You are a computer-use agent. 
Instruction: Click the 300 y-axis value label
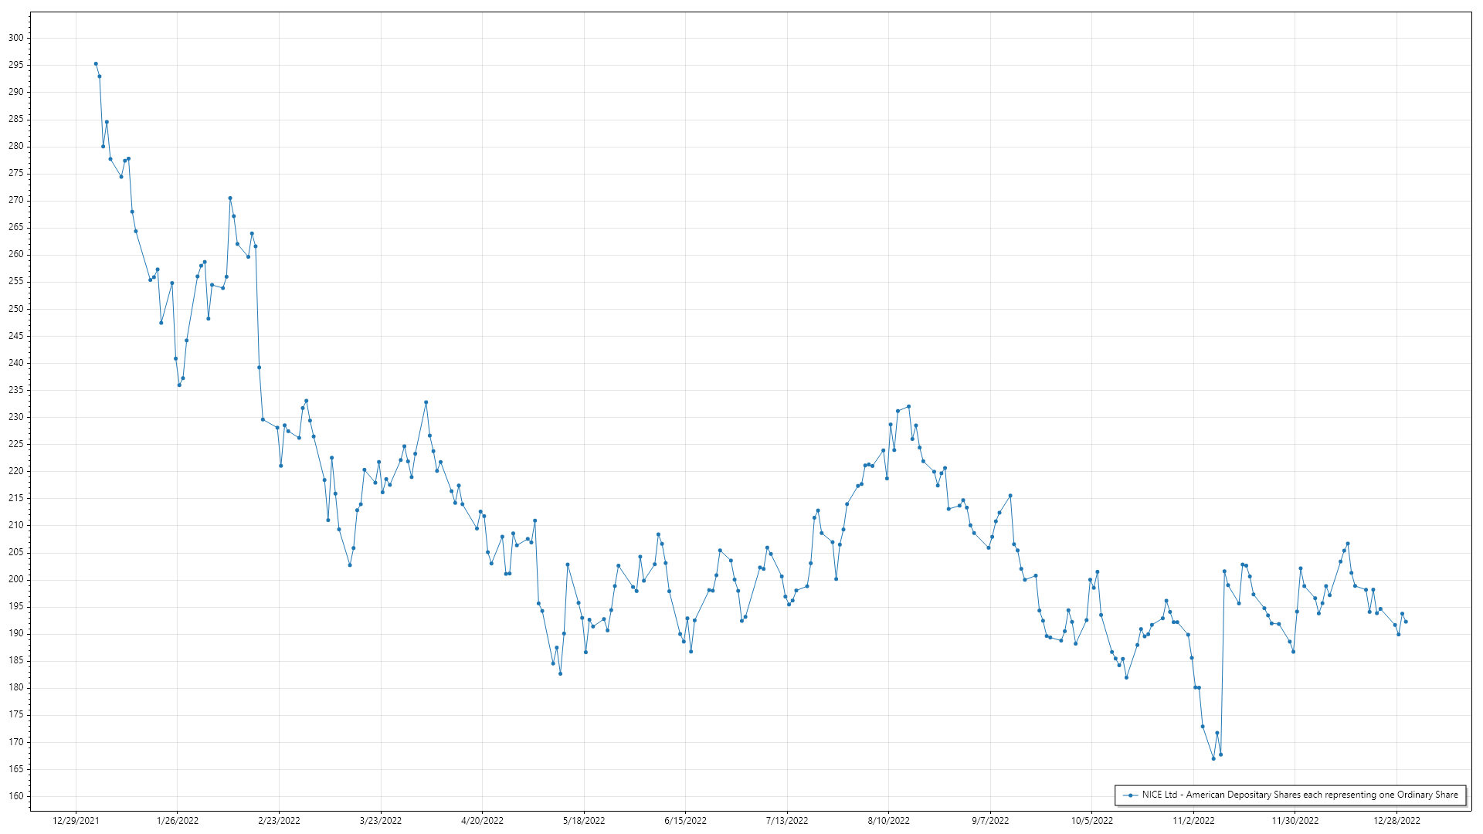(x=16, y=38)
